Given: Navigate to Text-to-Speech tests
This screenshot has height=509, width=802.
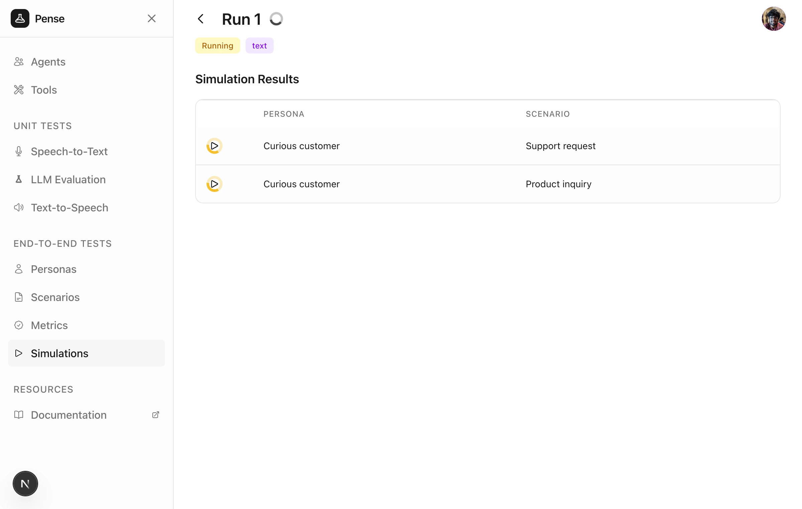Looking at the screenshot, I should 70,208.
